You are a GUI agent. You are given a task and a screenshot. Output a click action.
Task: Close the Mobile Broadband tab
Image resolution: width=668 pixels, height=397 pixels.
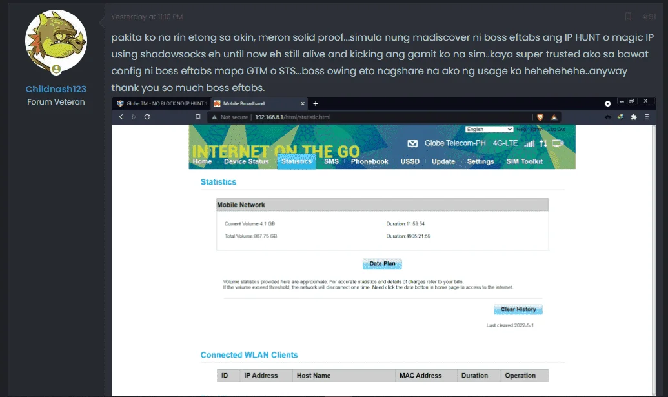(303, 103)
